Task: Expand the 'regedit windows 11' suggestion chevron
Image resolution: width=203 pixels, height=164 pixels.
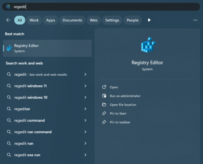Action: click(86, 86)
